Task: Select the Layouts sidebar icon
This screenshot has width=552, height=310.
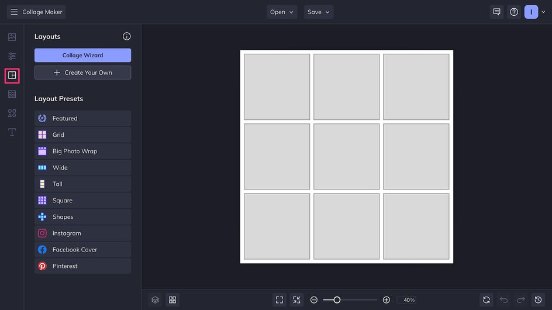Action: tap(12, 75)
